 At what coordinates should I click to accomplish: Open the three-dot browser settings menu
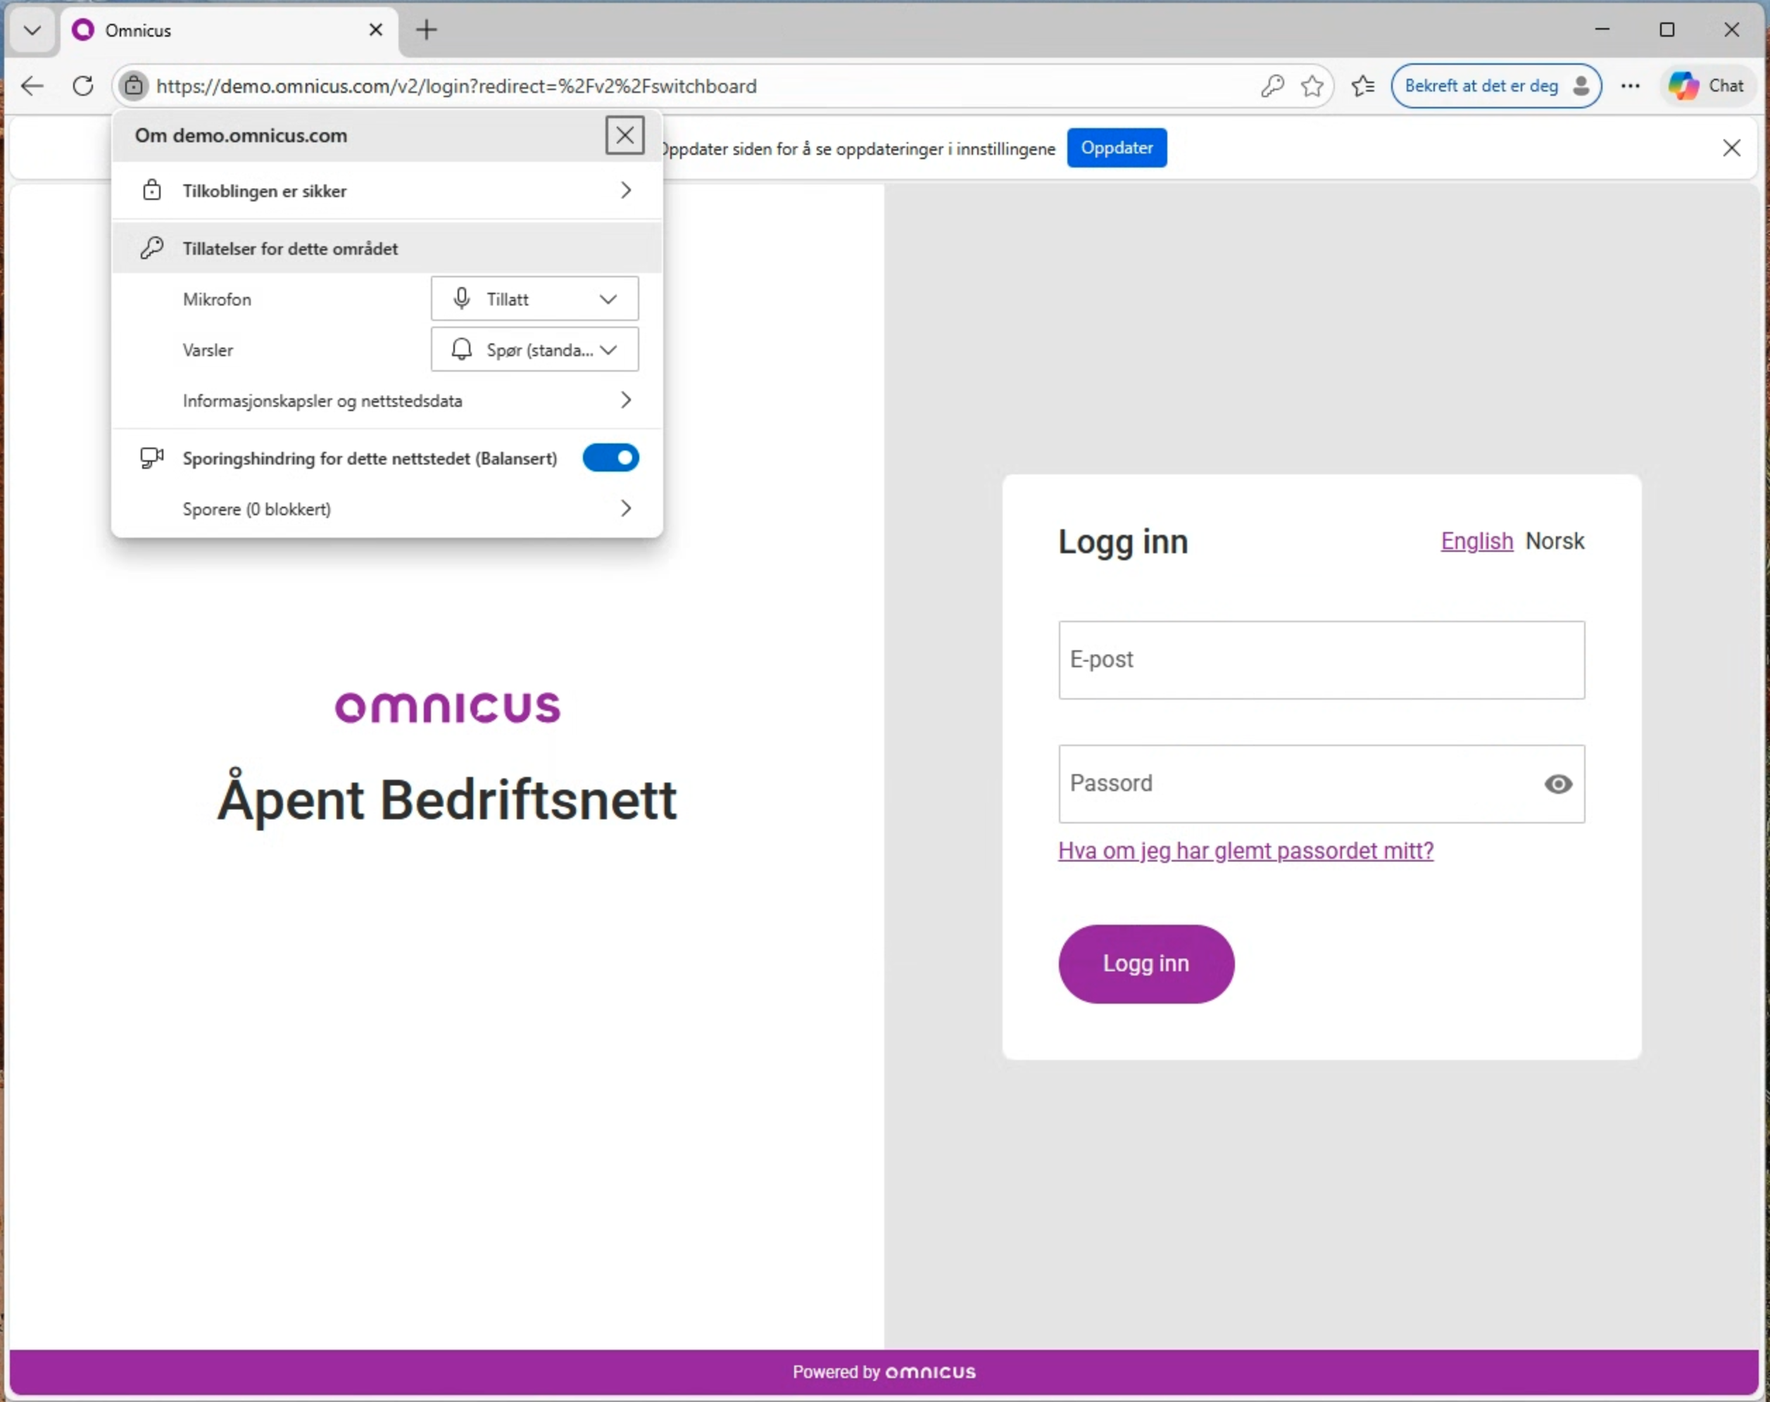point(1631,85)
